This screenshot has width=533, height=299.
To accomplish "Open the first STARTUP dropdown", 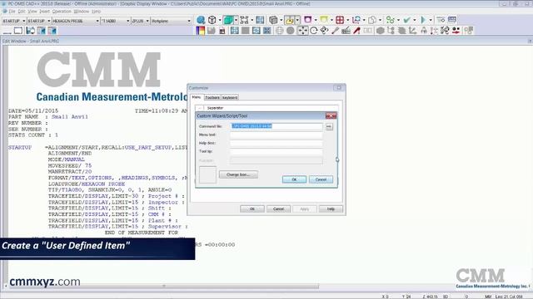I will (x=24, y=21).
